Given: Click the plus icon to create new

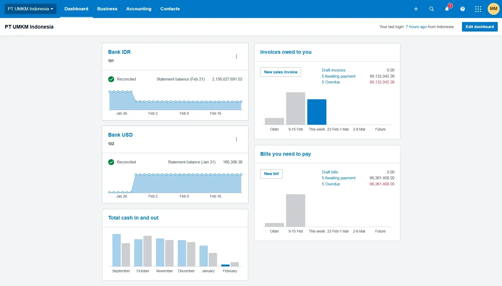Looking at the screenshot, I should 416,9.
